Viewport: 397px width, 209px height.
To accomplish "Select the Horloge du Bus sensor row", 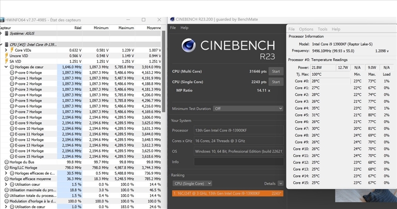I will tap(80, 162).
